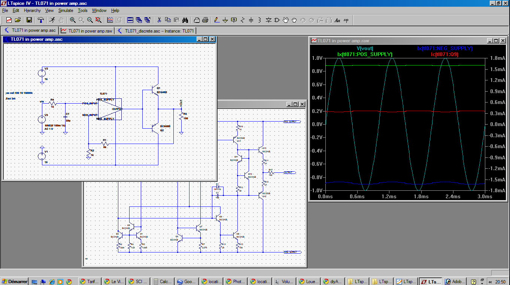Open the View menu
The width and height of the screenshot is (510, 285).
pyautogui.click(x=49, y=10)
